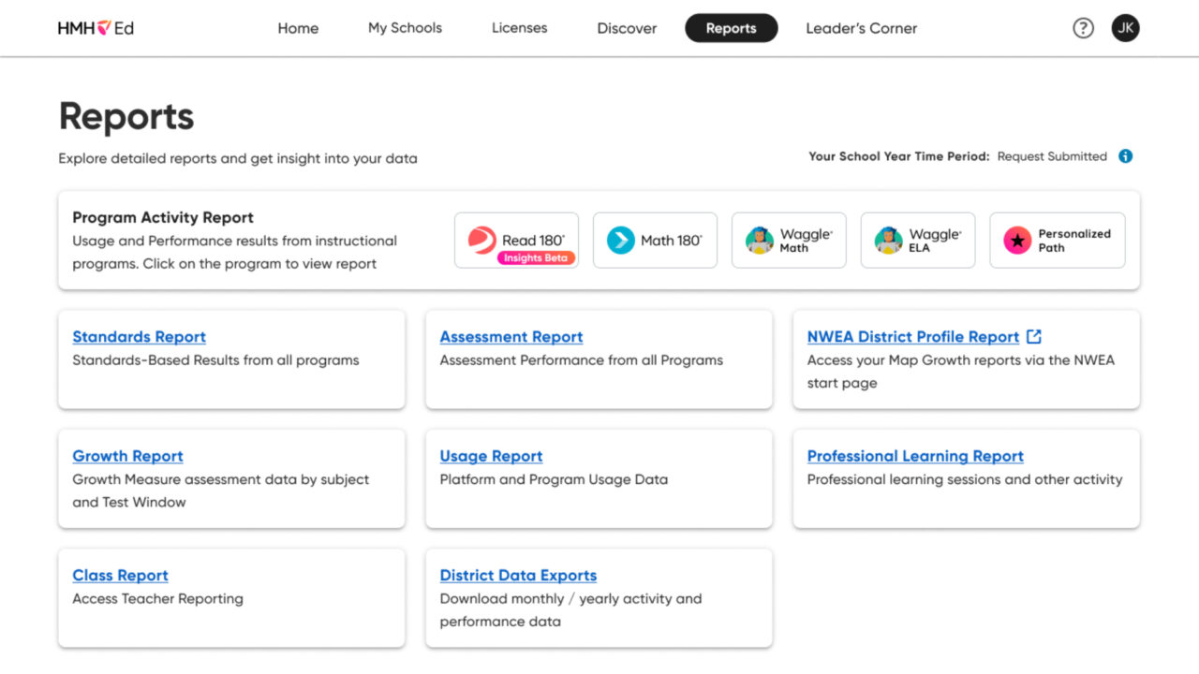This screenshot has height=674, width=1199.
Task: Click the school year info icon
Action: point(1126,156)
